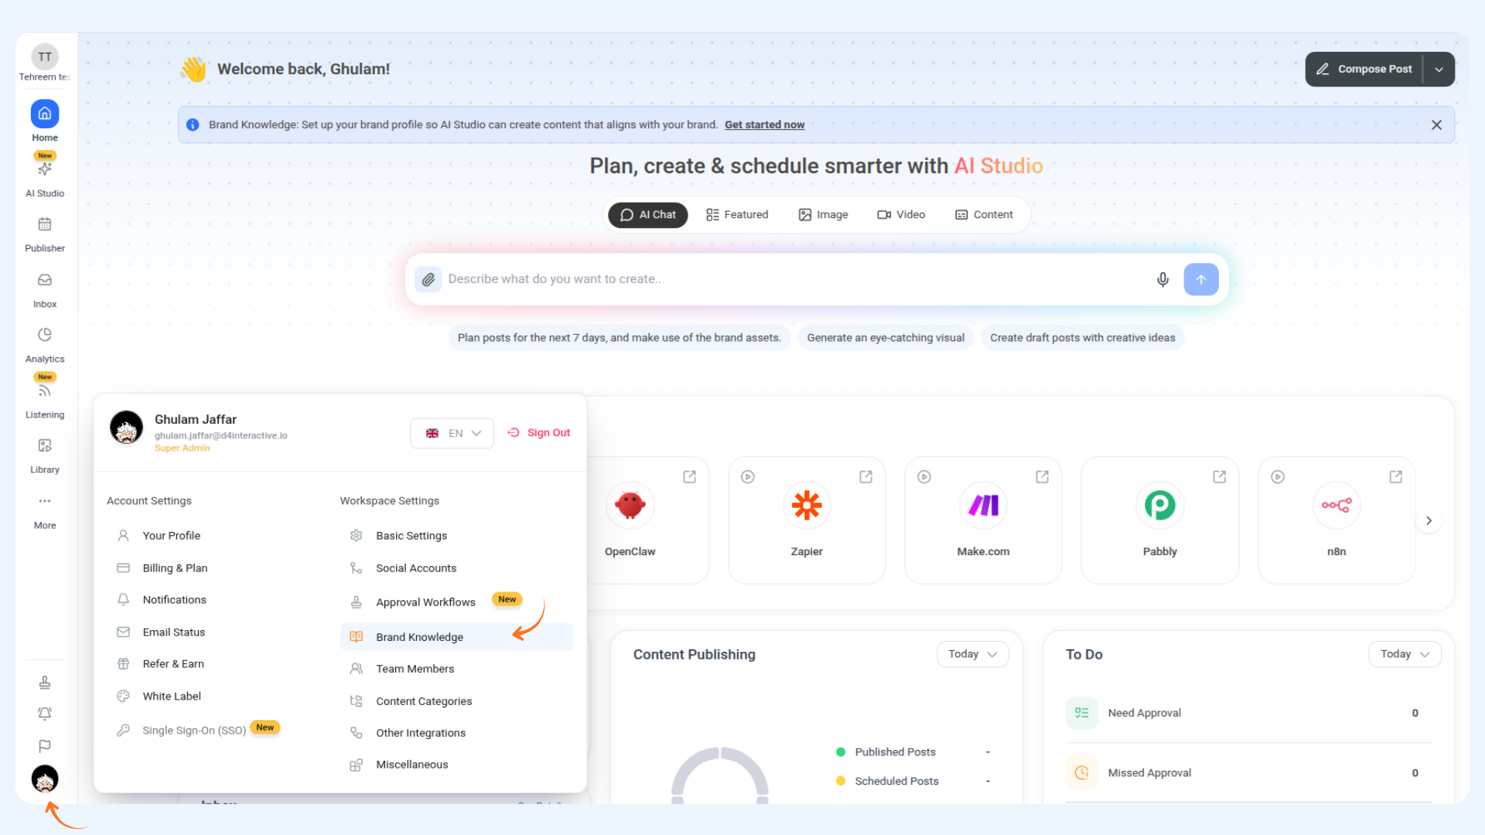Follow the Get started now link
Viewport: 1485px width, 835px height.
764,124
